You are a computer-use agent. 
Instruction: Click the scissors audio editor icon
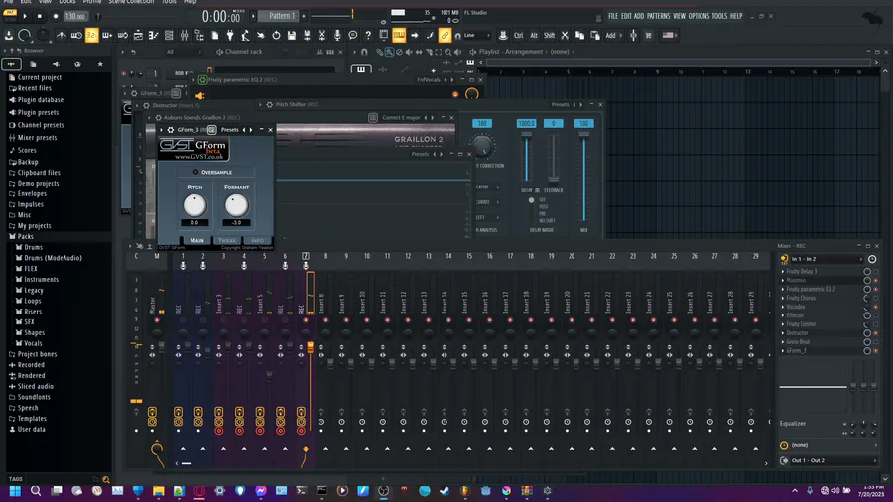[x=322, y=36]
